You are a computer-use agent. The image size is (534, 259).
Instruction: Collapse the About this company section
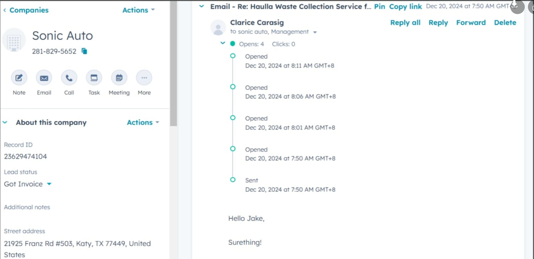click(x=5, y=122)
